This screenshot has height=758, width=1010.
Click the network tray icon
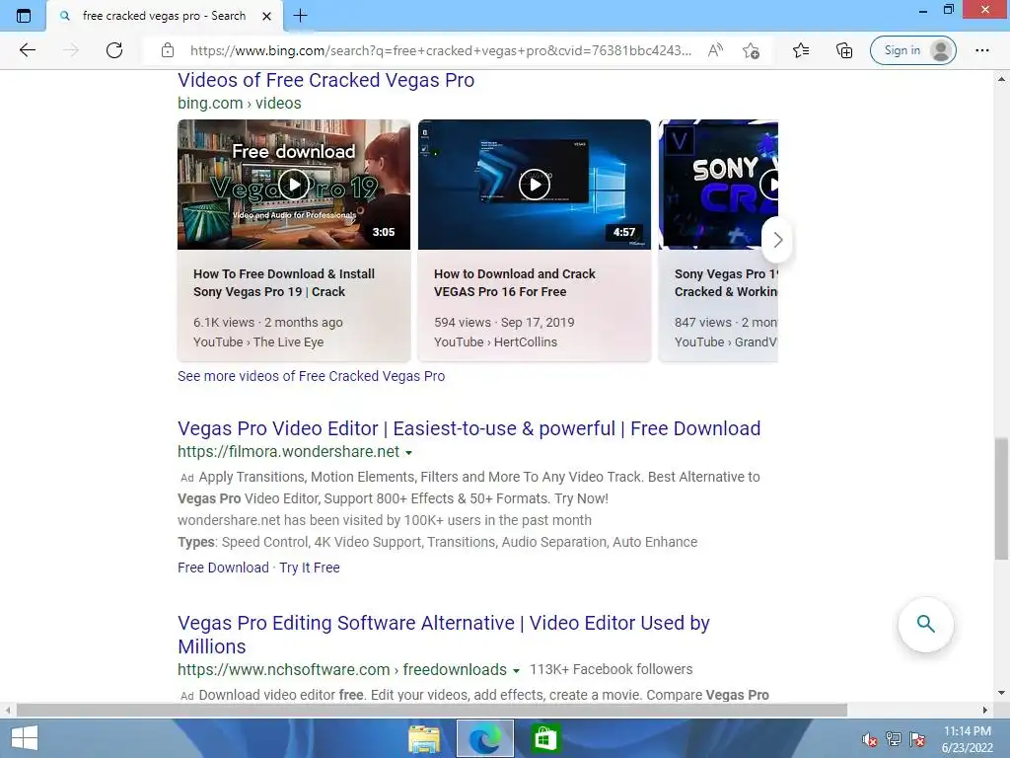[x=894, y=739]
